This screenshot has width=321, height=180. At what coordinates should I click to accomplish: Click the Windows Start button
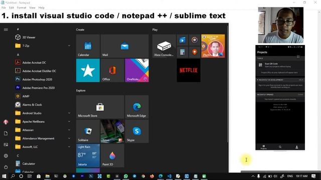(x=4, y=176)
